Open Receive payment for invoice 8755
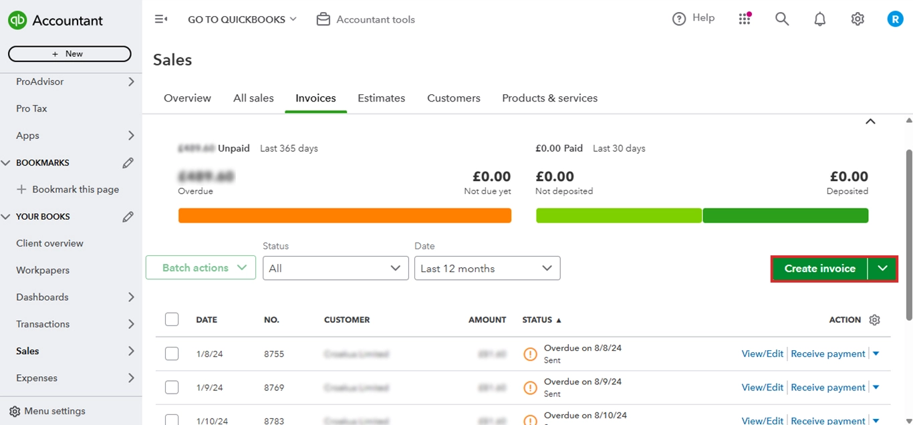 827,353
